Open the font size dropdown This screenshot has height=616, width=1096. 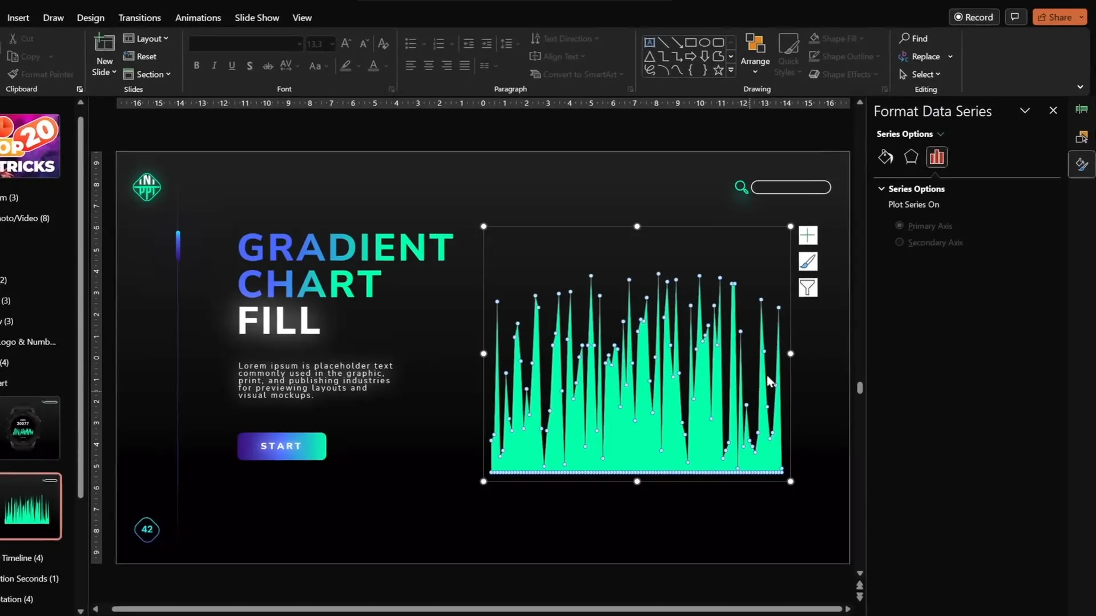332,44
